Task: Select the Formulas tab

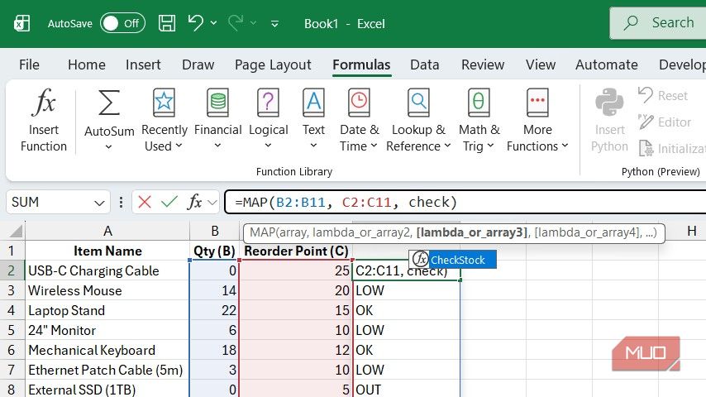Action: click(361, 65)
